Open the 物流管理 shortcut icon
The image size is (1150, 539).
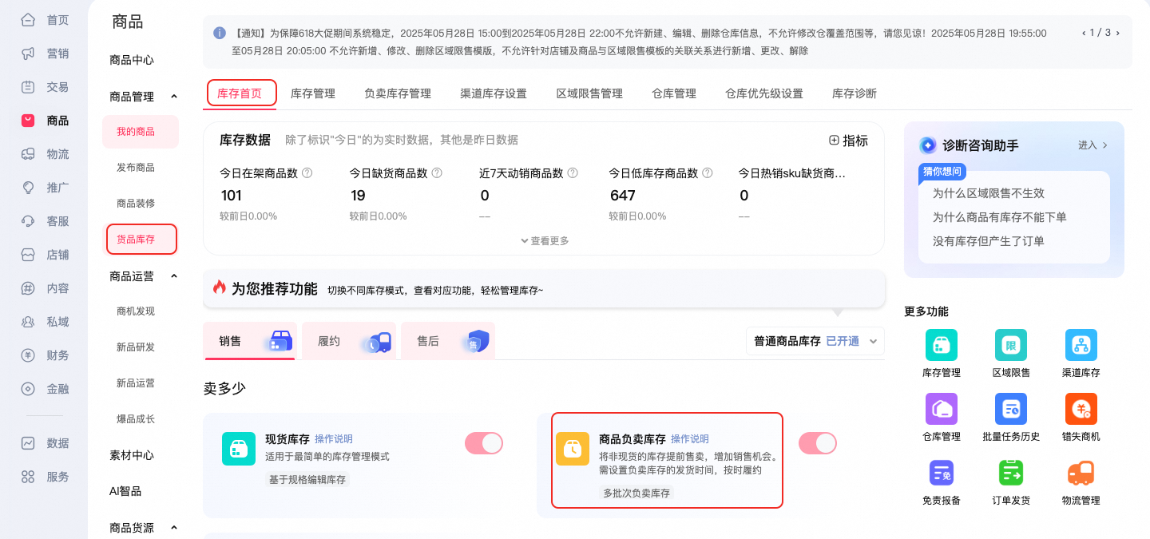(x=1081, y=473)
